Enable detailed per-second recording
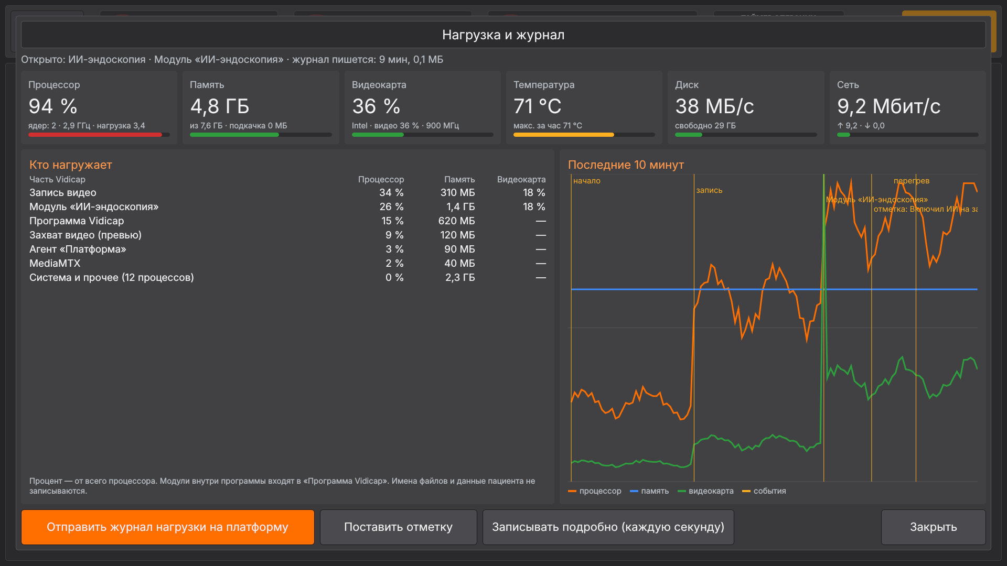1007x566 pixels. pos(608,527)
